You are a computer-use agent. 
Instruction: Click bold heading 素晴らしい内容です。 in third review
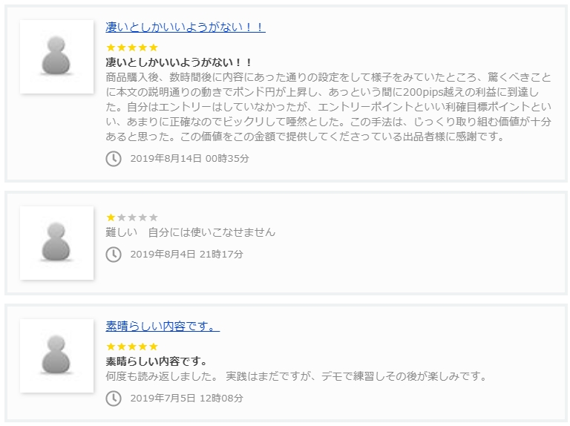coord(157,361)
